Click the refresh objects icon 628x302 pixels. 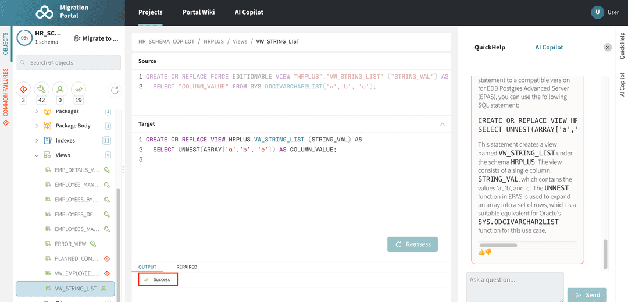click(115, 90)
